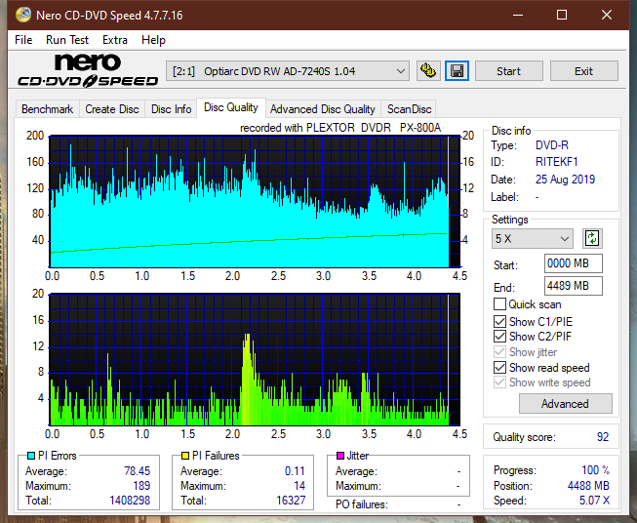Open the Advanced settings button
637x523 pixels.
tap(565, 404)
